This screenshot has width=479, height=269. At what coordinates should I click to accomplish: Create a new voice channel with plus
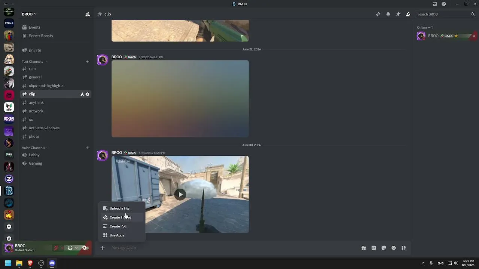[87, 148]
